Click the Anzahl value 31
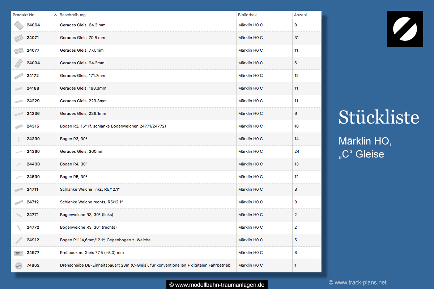Image resolution: width=434 pixels, height=289 pixels. 297,38
